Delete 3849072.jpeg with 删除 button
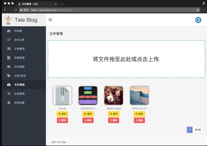This screenshot has height=146, width=207. pyautogui.click(x=114, y=120)
